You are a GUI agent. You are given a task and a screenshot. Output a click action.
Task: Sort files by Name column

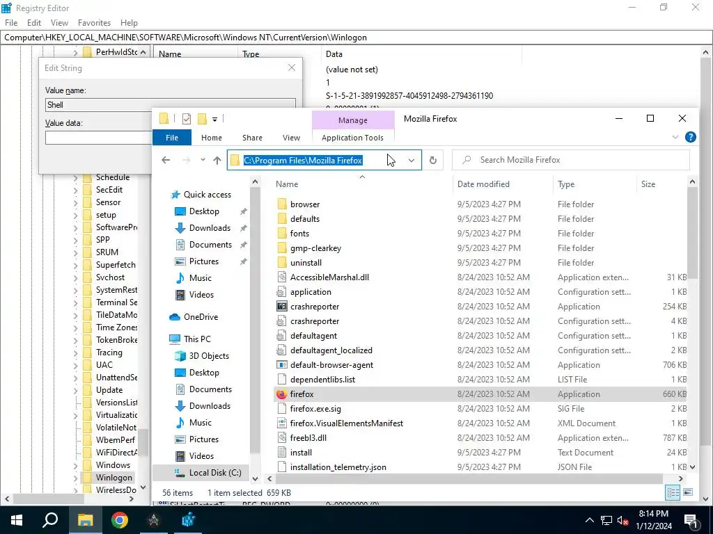pos(287,184)
